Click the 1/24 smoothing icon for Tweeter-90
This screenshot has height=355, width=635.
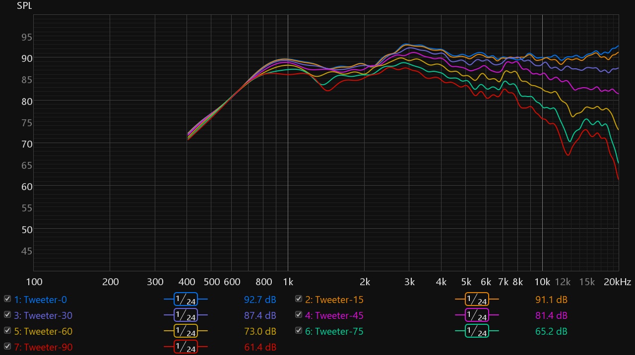point(186,347)
